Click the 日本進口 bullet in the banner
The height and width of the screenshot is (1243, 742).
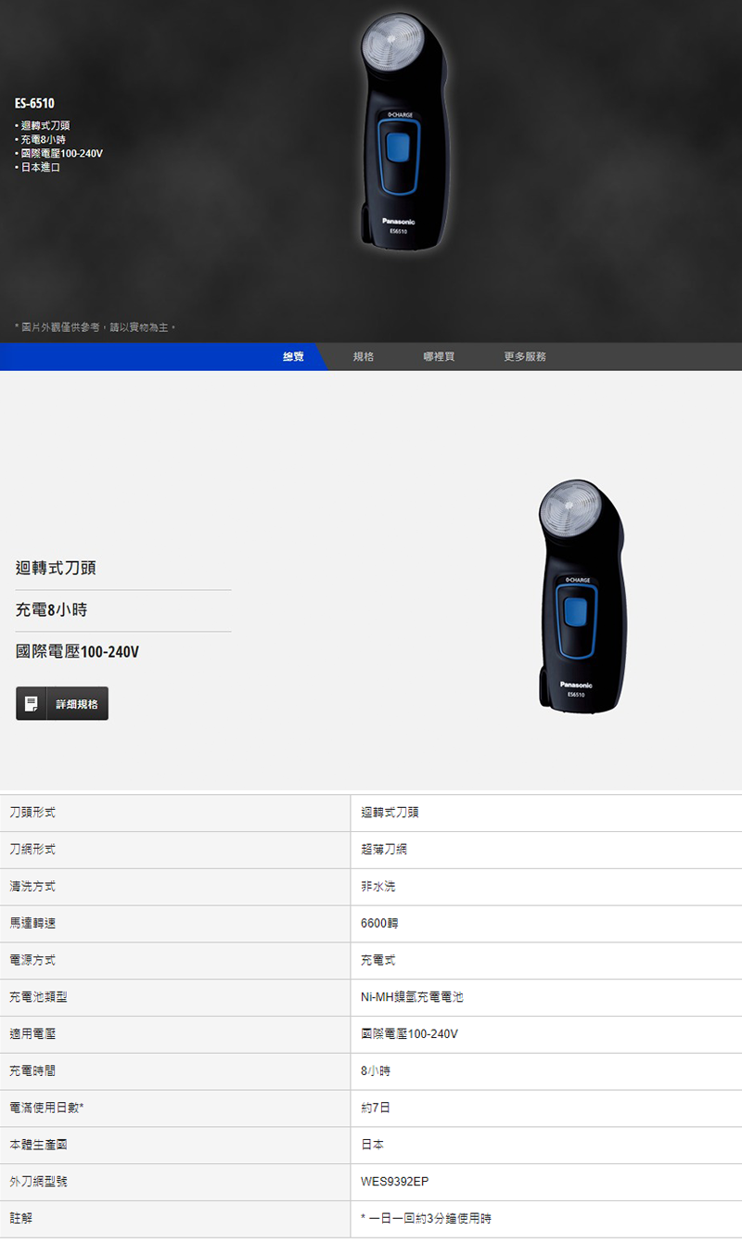[x=40, y=167]
